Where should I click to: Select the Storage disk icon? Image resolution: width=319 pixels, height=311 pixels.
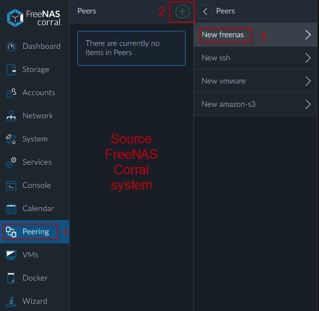[x=11, y=70]
